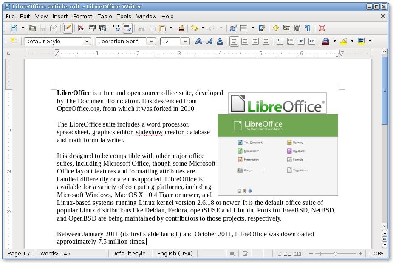Export the document directly as PDF
The width and height of the screenshot is (393, 263).
click(81, 28)
